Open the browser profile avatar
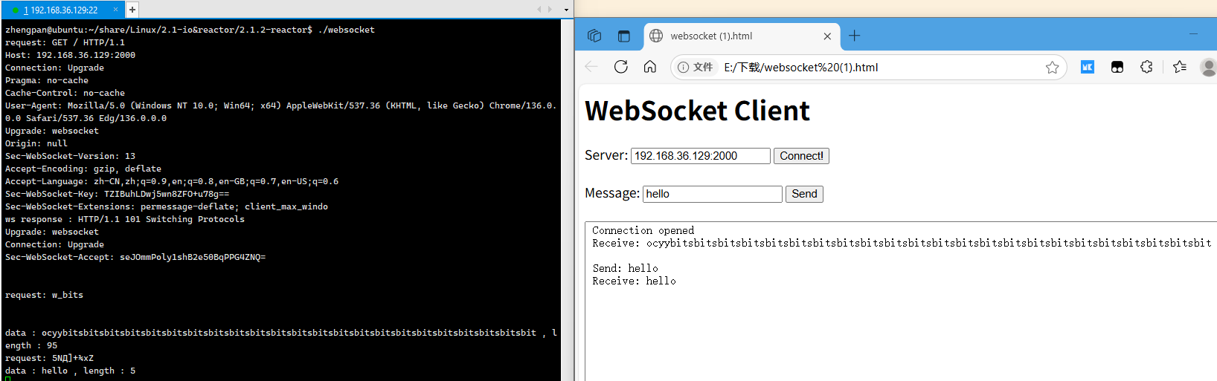 [1209, 68]
